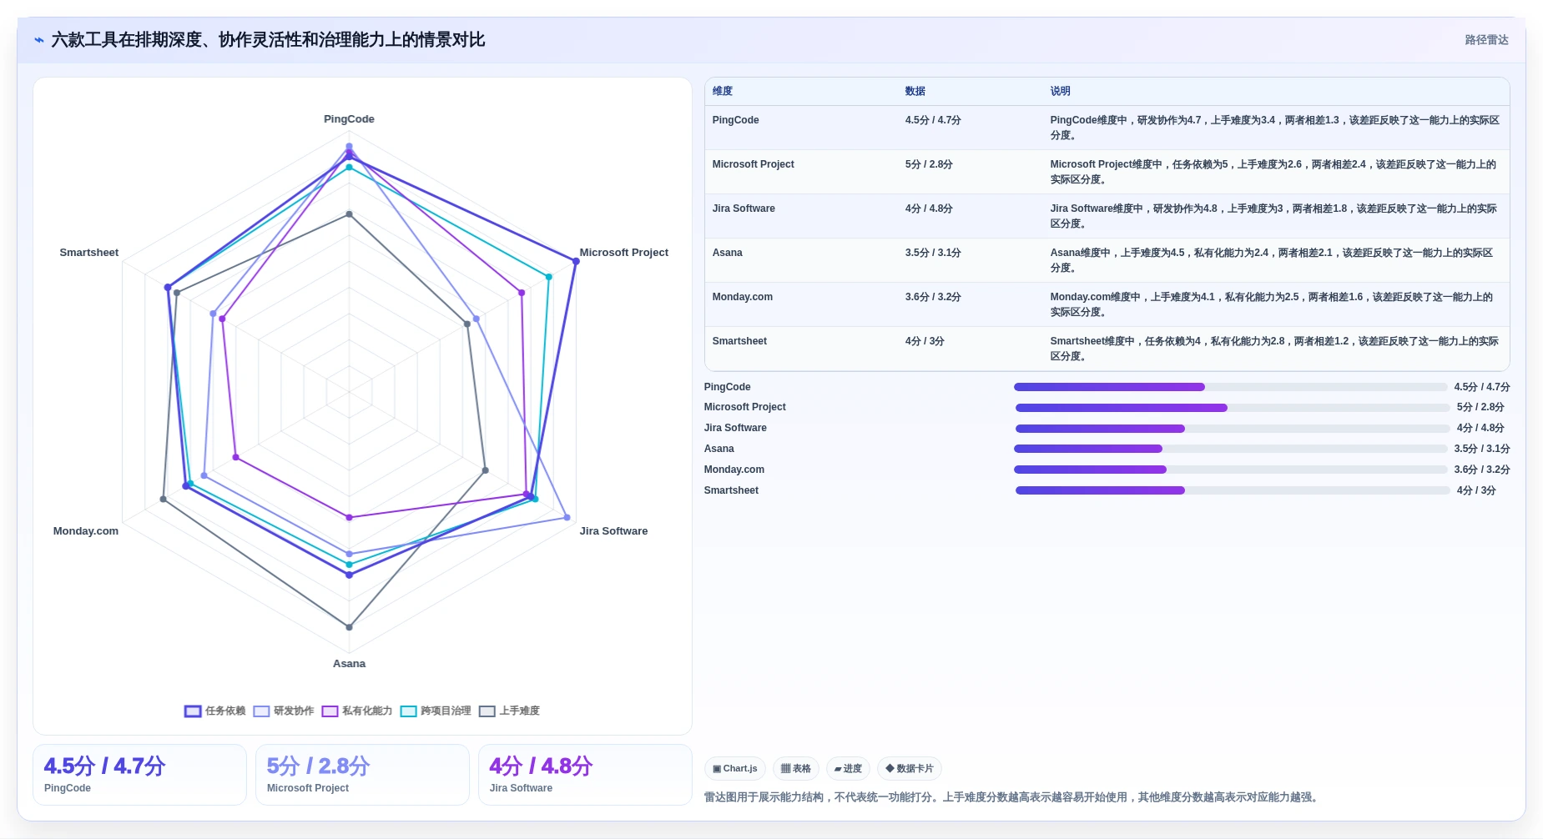Click the Smartsheet progress bar
Viewport: 1543px width, 839px height.
click(x=1233, y=490)
